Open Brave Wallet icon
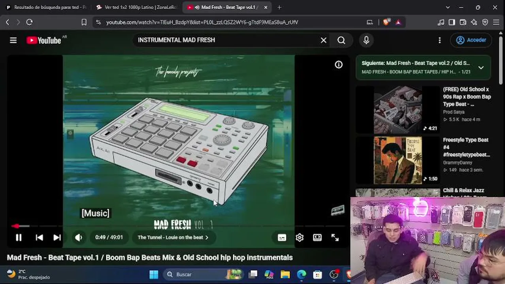This screenshot has width=505, height=284. 463,22
